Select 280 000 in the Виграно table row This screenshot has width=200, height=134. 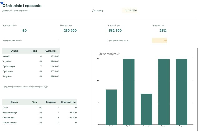click(x=55, y=77)
